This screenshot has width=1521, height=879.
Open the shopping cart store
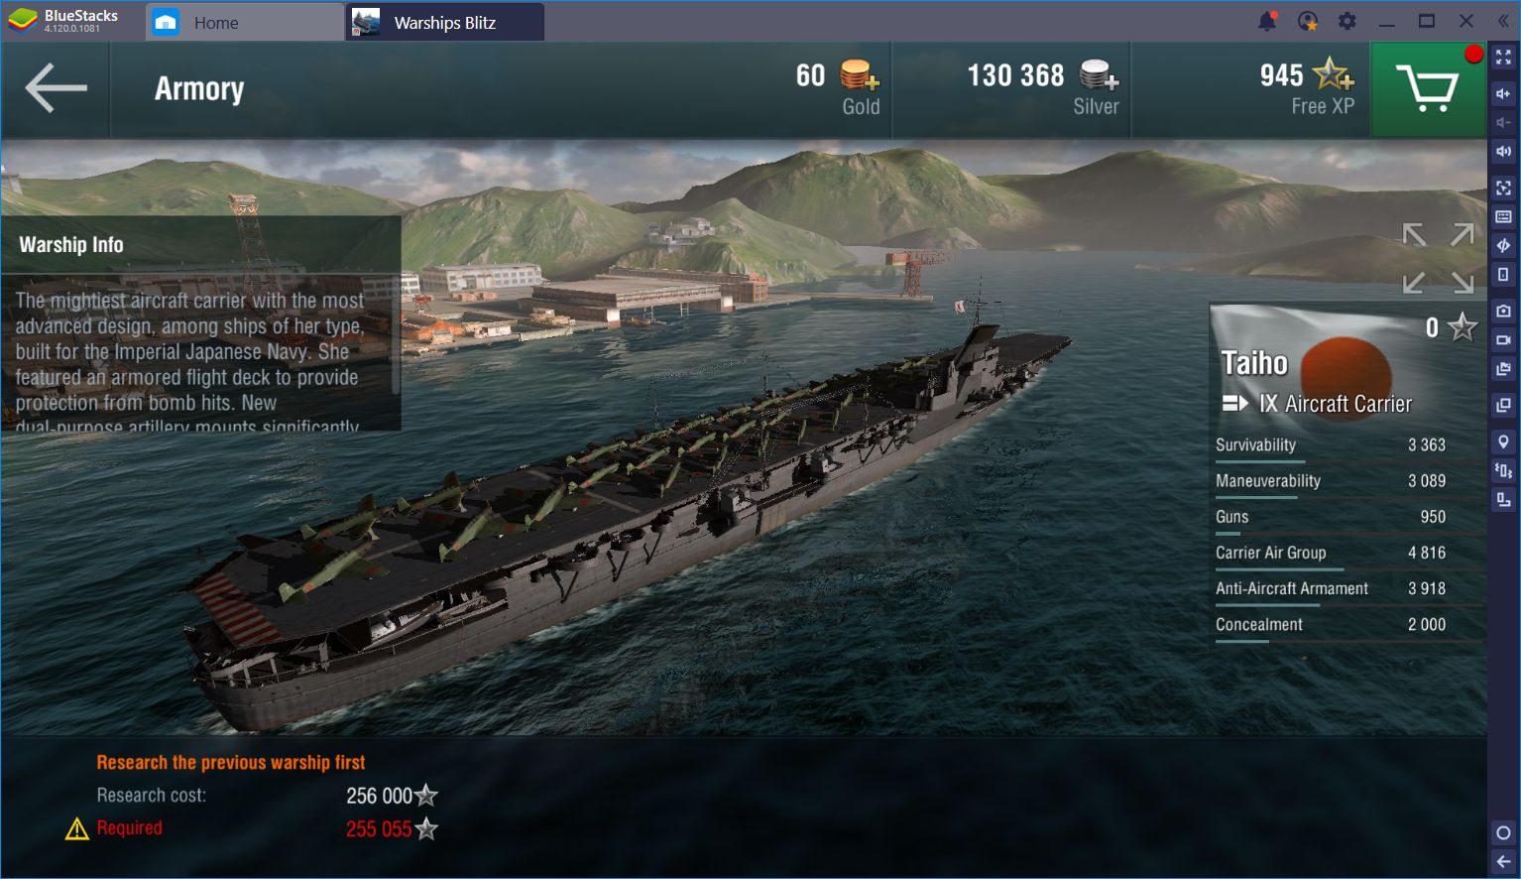(1427, 89)
